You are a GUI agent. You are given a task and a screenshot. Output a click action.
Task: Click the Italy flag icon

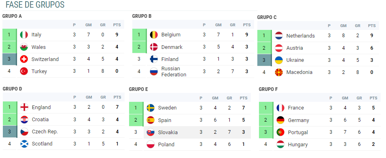tap(24, 35)
